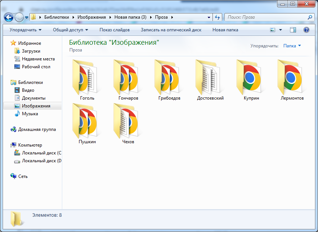The width and height of the screenshot is (318, 232).
Task: Click the Refresh button beside address bar
Action: click(x=217, y=17)
